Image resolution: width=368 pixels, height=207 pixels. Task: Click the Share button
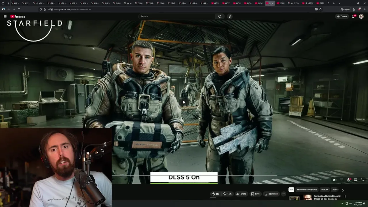(241, 194)
